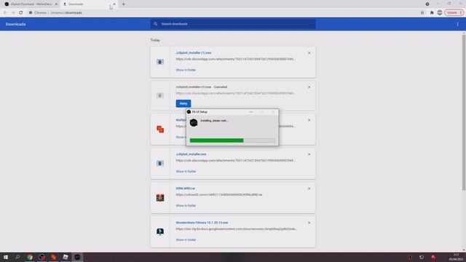Screen dimensions: 466x262
Task: Close the Downloads tab
Action: point(114,4)
